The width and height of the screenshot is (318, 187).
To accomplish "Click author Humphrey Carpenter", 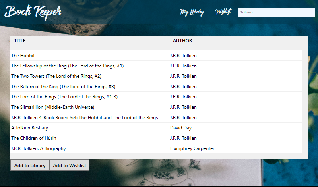I will click(x=192, y=148).
